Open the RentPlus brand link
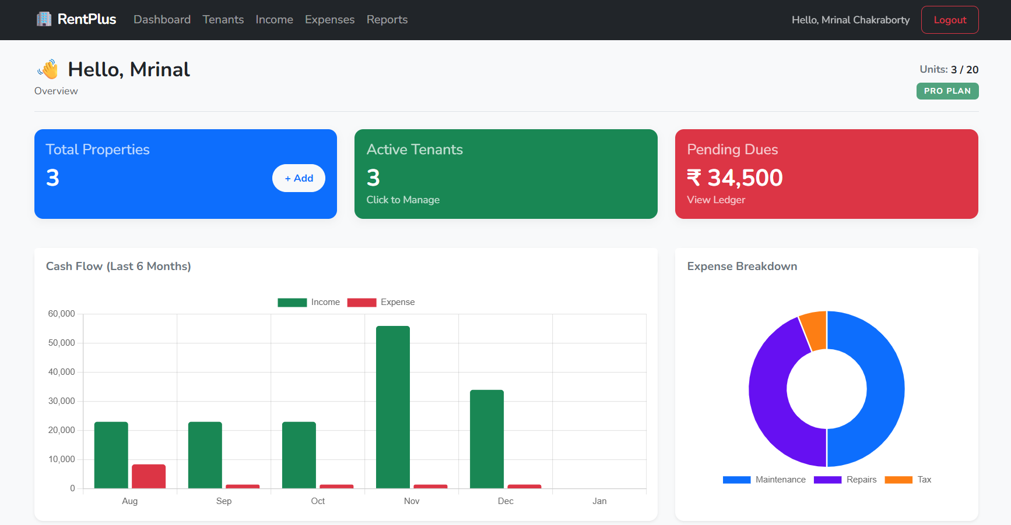The height and width of the screenshot is (525, 1011). tap(76, 19)
